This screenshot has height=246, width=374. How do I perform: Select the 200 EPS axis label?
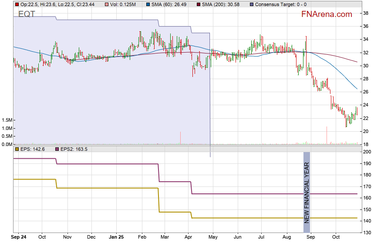(x=367, y=152)
